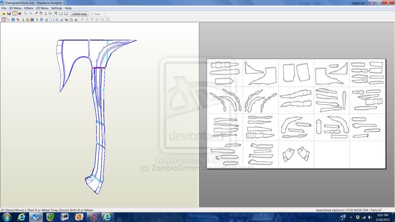
Task: Click the anchor icon in the toolbar
Action: (x=46, y=13)
